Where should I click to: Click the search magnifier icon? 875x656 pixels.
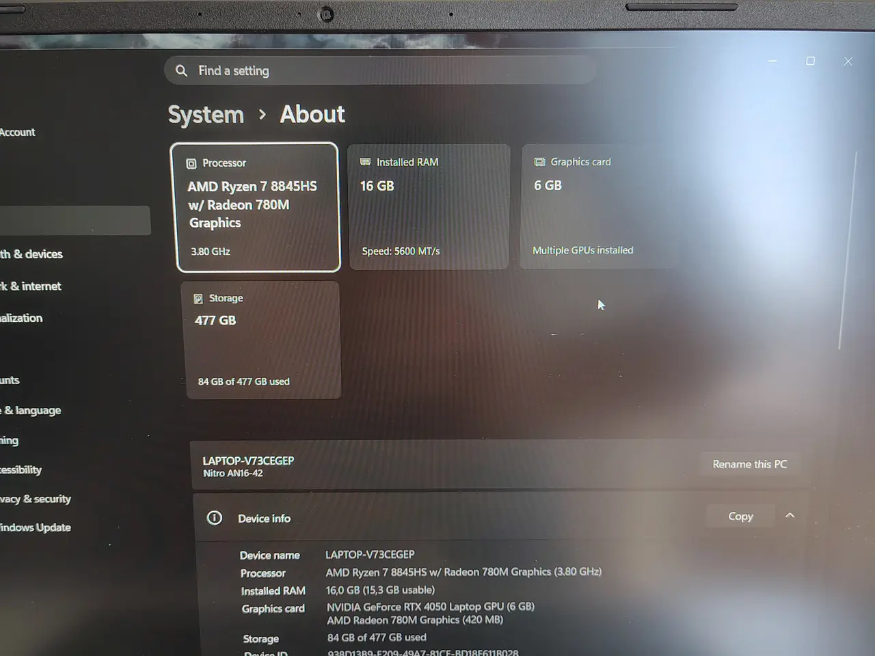coord(181,70)
